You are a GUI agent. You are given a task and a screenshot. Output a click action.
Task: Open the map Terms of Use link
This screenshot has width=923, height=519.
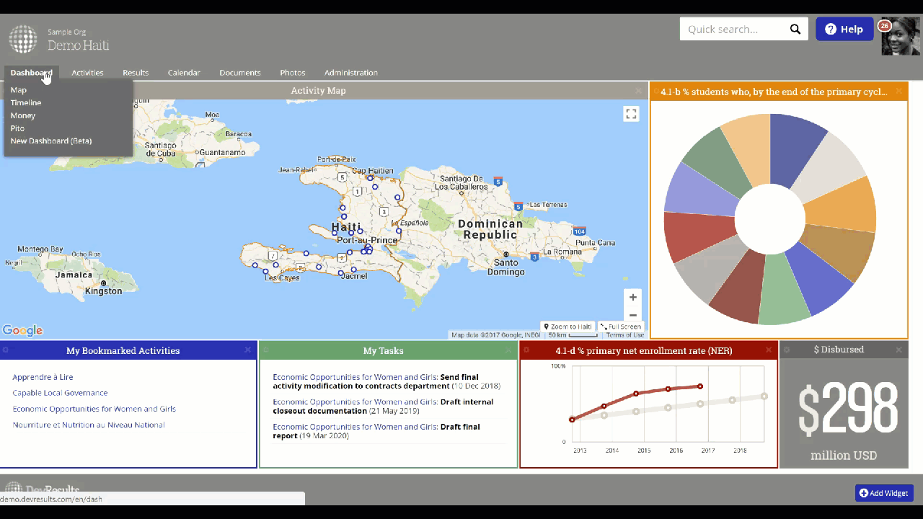(x=625, y=335)
